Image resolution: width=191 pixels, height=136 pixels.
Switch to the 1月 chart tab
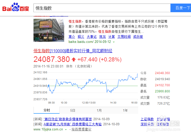(x=99, y=110)
